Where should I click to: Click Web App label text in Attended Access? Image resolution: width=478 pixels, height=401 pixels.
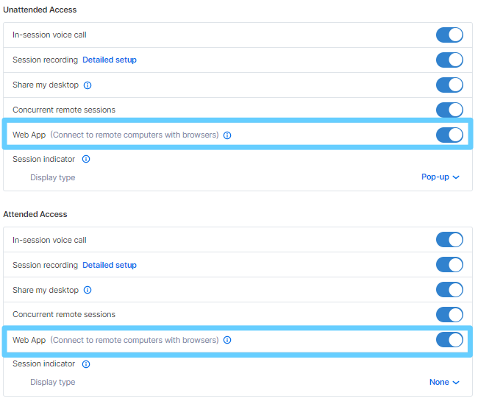click(29, 340)
